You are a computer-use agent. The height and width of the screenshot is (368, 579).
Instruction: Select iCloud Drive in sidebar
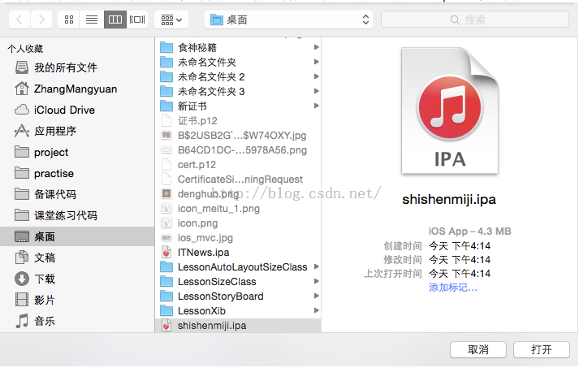(77, 110)
